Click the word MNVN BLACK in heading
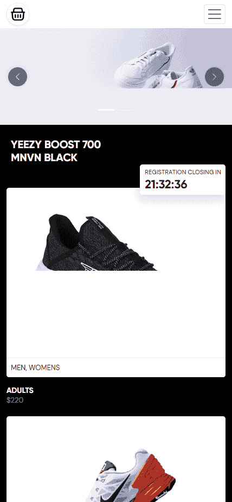The image size is (232, 502). click(x=44, y=157)
